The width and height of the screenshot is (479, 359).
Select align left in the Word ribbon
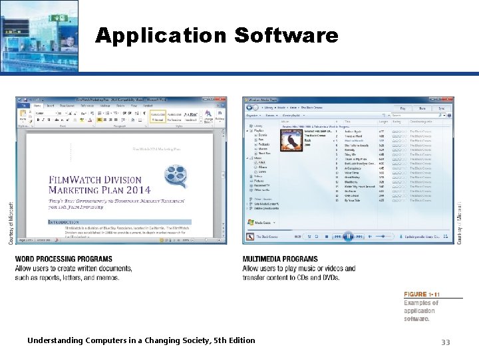(x=100, y=120)
